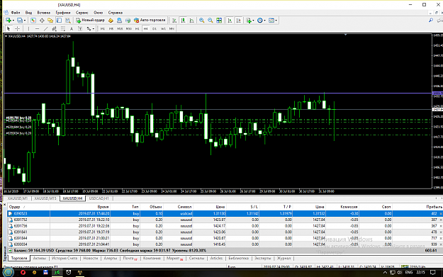The height and width of the screenshot is (277, 443).
Task: Expand the Indicators dropdown arrow
Action: point(254,21)
